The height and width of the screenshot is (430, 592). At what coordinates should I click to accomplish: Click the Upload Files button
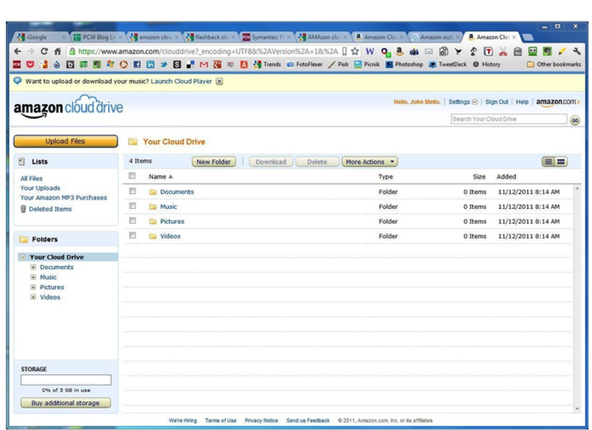66,141
